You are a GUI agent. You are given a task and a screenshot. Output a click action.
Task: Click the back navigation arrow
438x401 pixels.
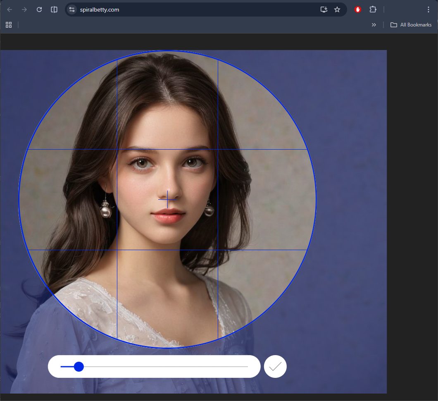10,10
